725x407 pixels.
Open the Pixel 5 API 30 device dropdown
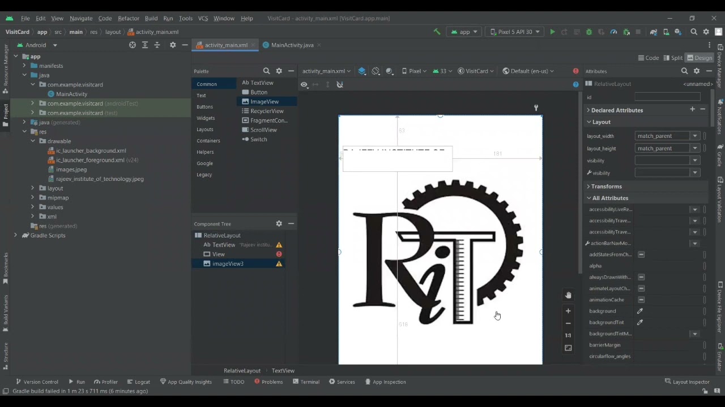tap(515, 32)
